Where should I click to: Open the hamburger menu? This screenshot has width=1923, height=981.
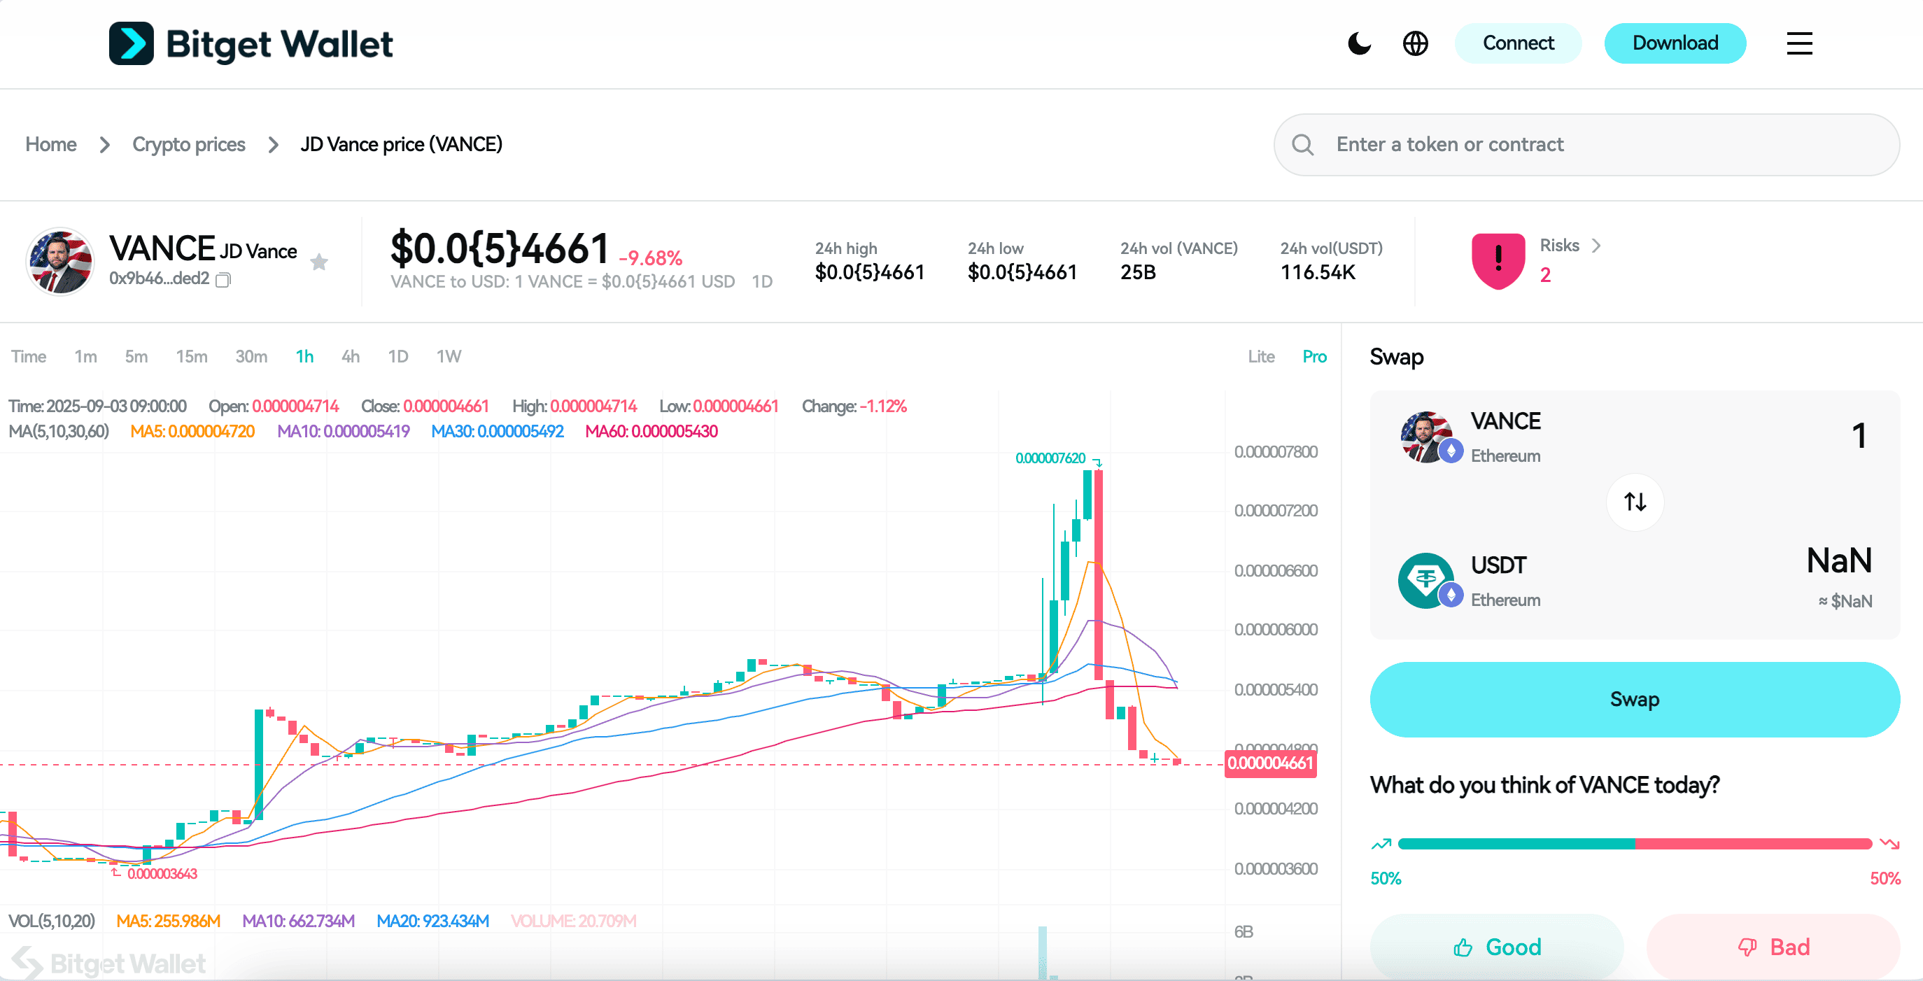point(1799,43)
